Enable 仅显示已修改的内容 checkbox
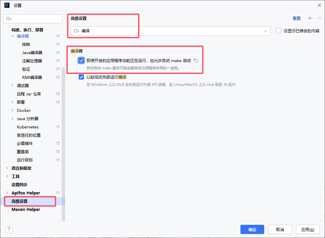Screen dimensions: 325x238 pos(278,31)
